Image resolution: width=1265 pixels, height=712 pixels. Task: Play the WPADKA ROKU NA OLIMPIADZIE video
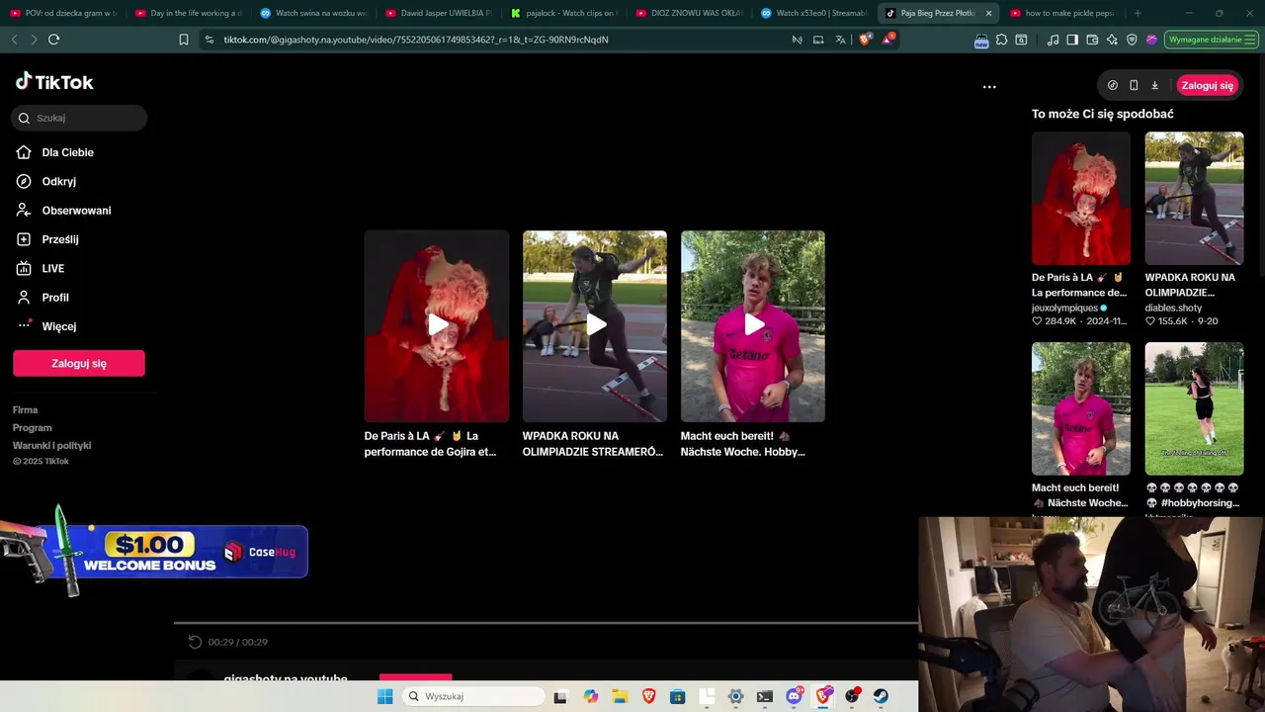[x=595, y=325]
